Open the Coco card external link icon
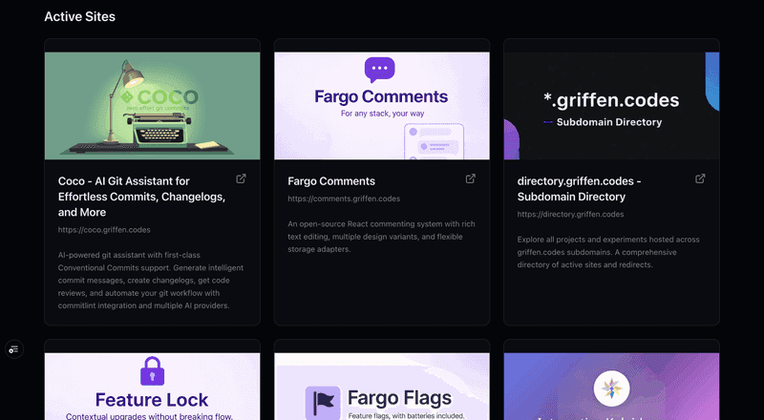 tap(241, 178)
